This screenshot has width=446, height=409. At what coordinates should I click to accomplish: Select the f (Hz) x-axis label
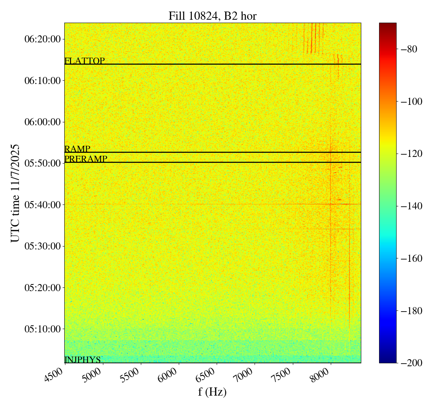click(x=212, y=392)
